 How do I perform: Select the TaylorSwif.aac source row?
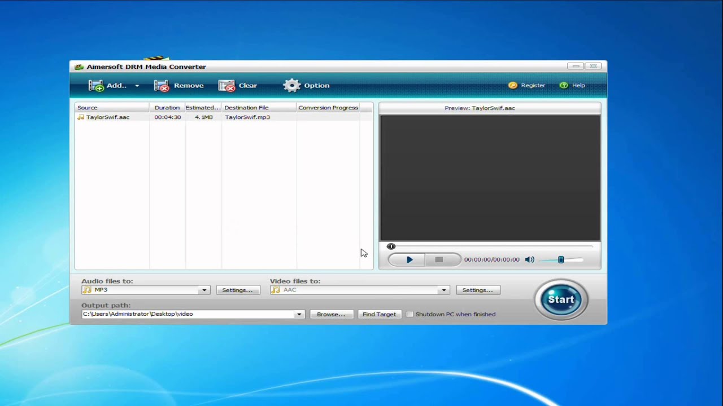click(x=224, y=117)
